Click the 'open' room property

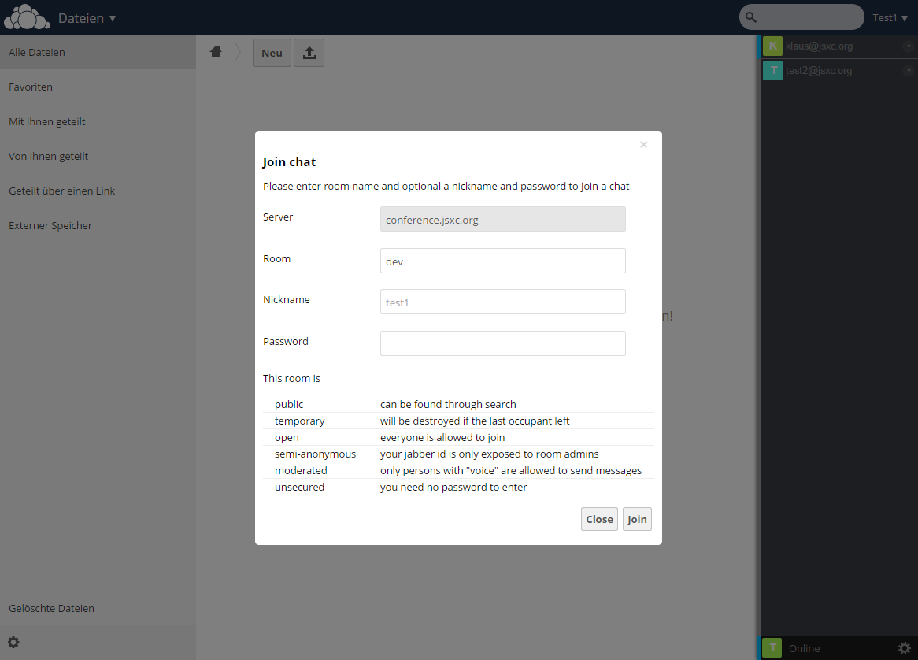[458, 437]
